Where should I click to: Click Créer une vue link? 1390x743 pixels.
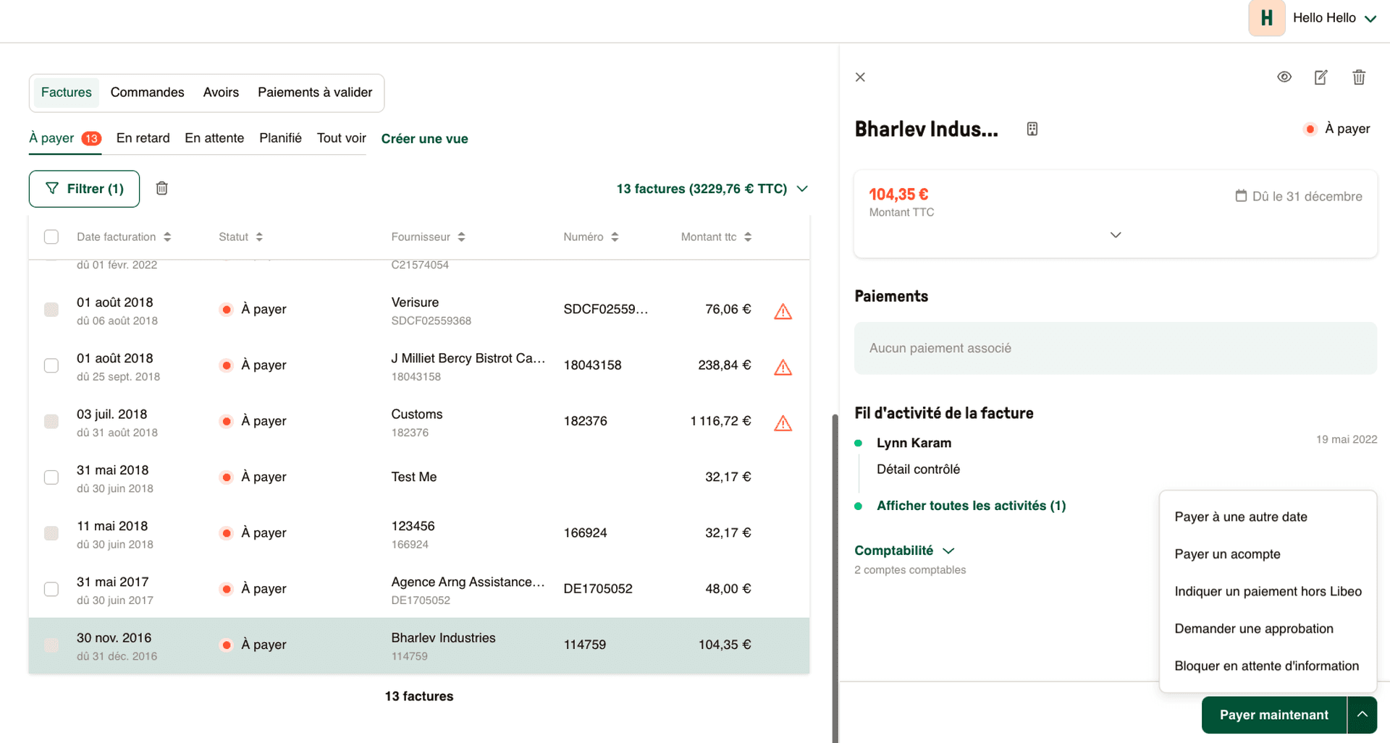[424, 139]
